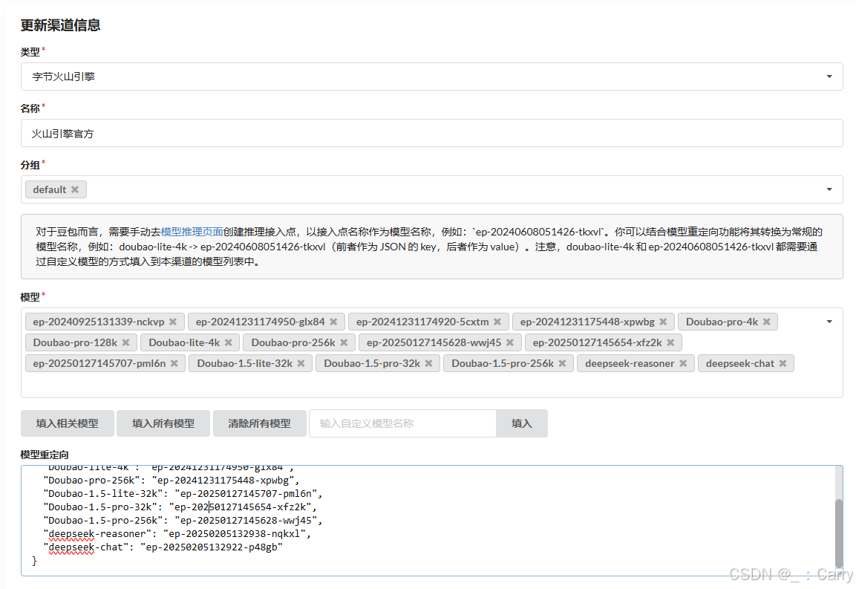This screenshot has height=589, width=856.
Task: Click the 填入 add button
Action: 521,423
